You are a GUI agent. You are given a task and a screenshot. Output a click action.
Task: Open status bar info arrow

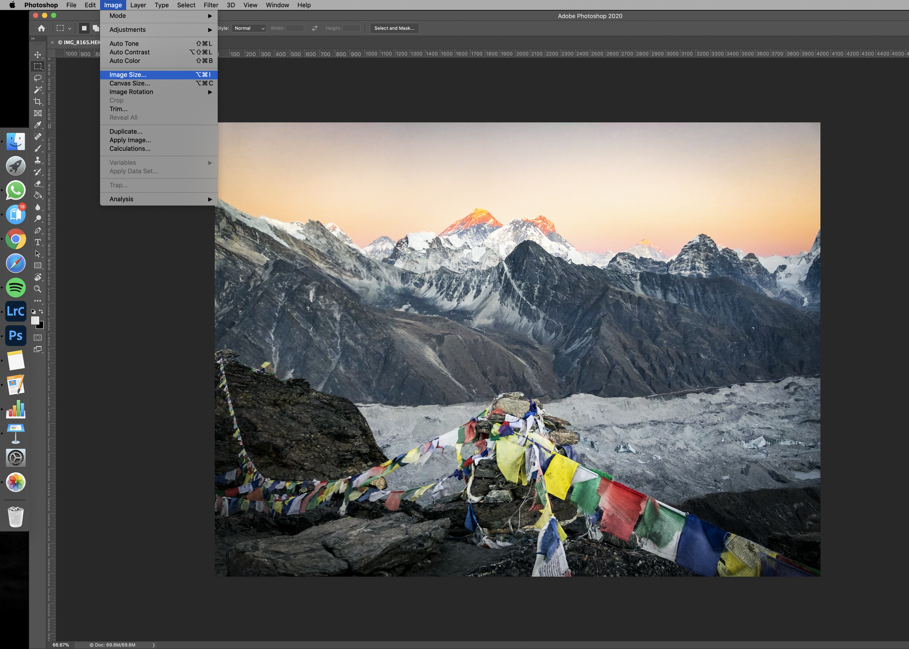pos(153,645)
